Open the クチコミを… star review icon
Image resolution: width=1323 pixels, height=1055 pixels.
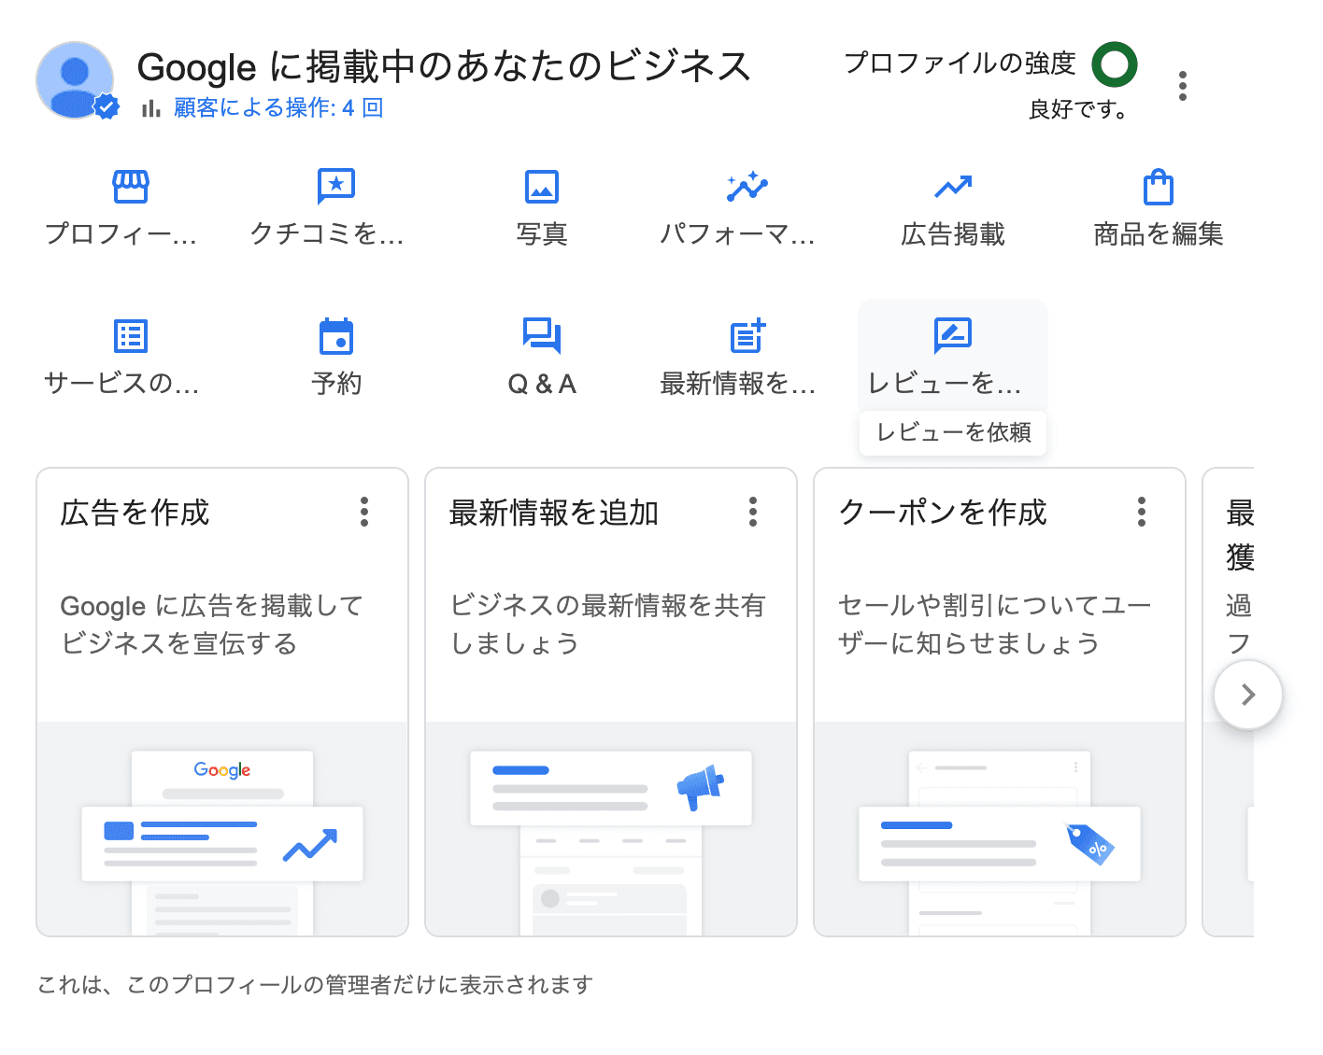pyautogui.click(x=336, y=187)
